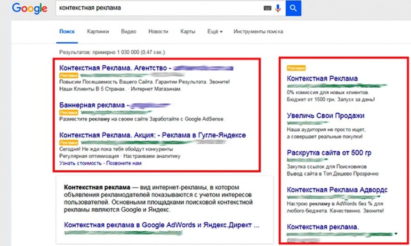Select the Поиск tab

67,32
